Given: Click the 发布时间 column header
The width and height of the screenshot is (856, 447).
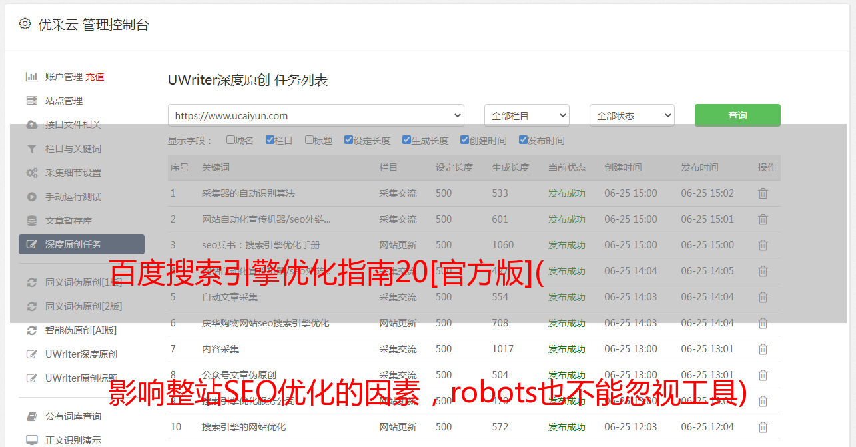Looking at the screenshot, I should click(x=699, y=168).
